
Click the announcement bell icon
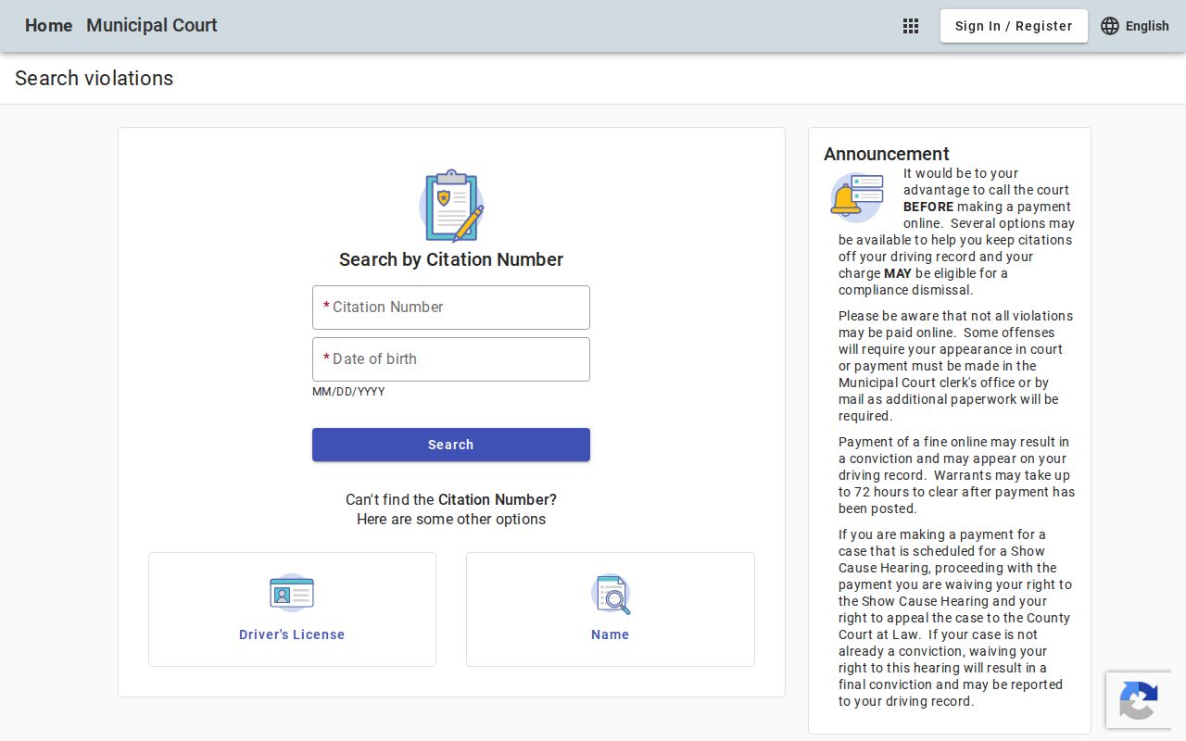tap(857, 197)
